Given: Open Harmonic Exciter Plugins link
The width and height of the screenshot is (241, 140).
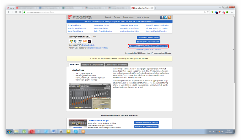Looking at the screenshot, I should 130,28.
